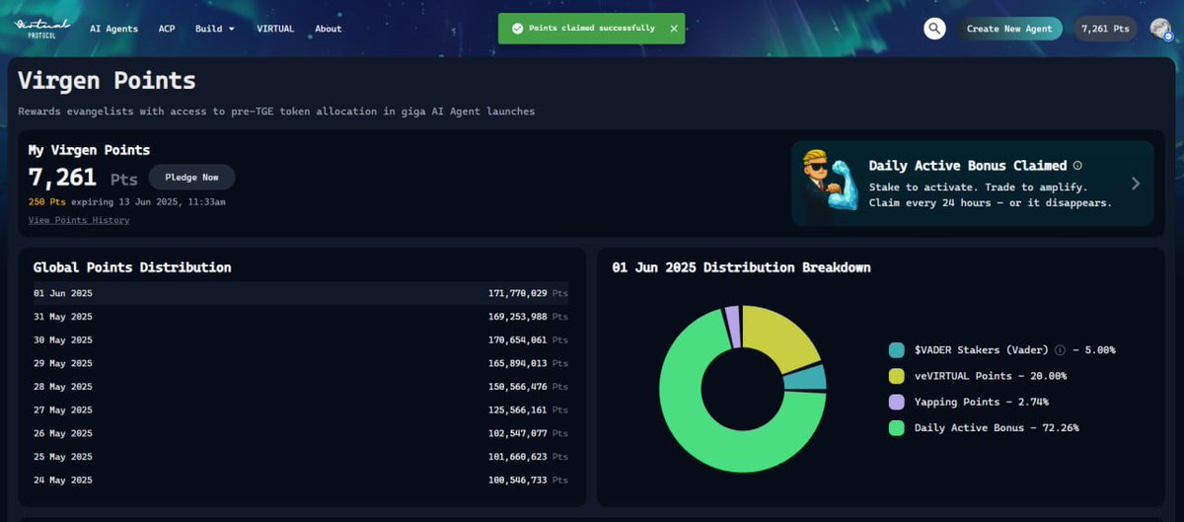Image resolution: width=1184 pixels, height=522 pixels.
Task: Select the 27 May 2025 distribution row
Action: tap(302, 410)
